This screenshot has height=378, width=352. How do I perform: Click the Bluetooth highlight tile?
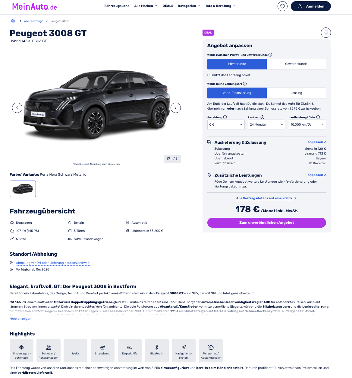157,350
